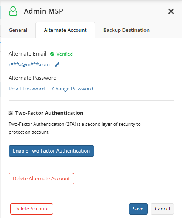The height and width of the screenshot is (218, 182).
Task: Click the Two-Factor Authentication heading
Action: tap(49, 113)
